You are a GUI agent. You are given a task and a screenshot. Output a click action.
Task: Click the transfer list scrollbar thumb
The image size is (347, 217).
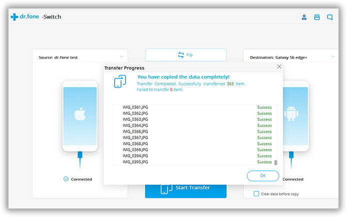(275, 163)
